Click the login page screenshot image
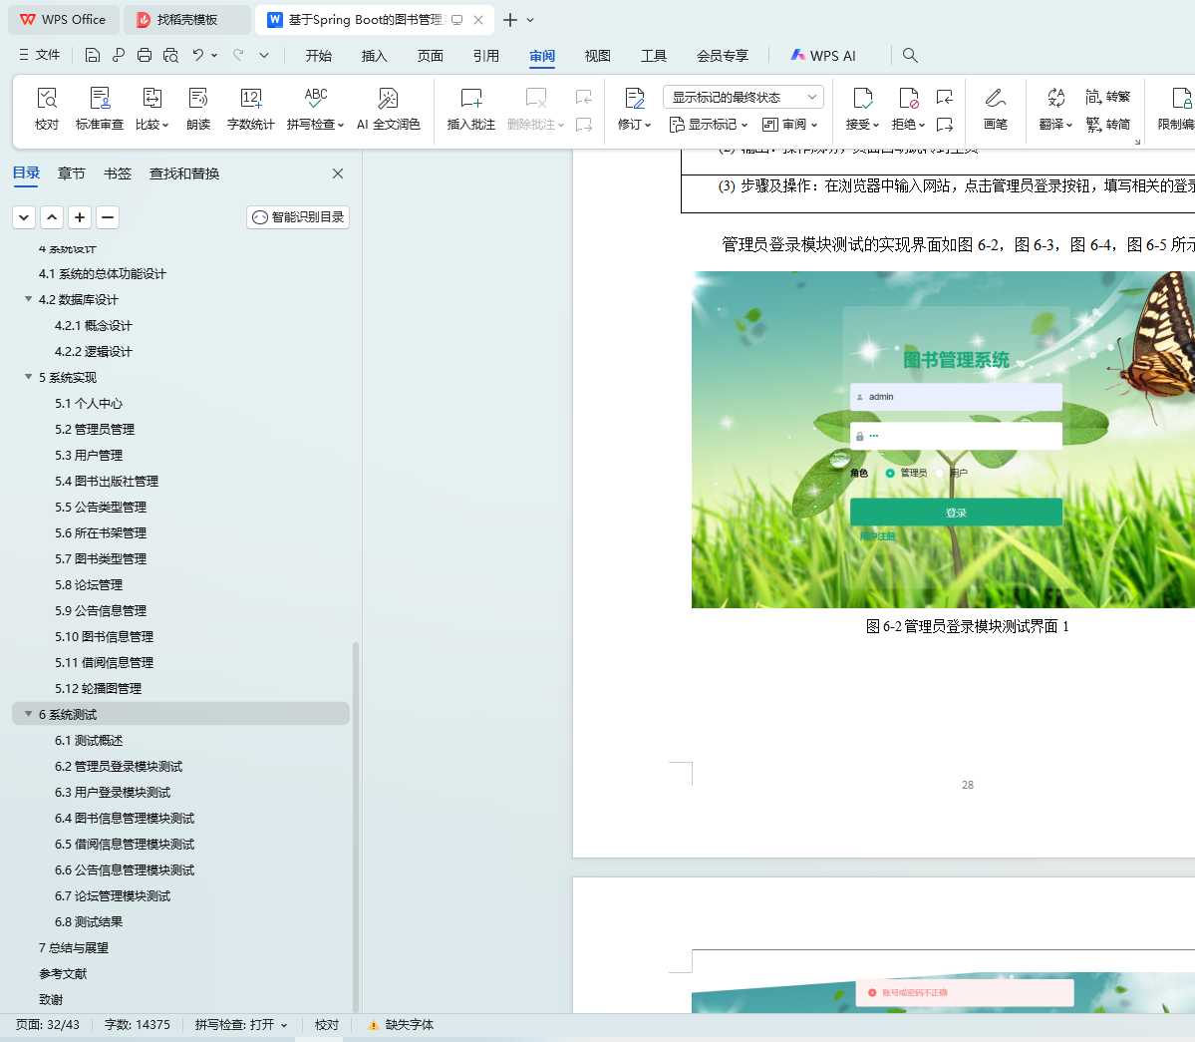 pos(944,440)
